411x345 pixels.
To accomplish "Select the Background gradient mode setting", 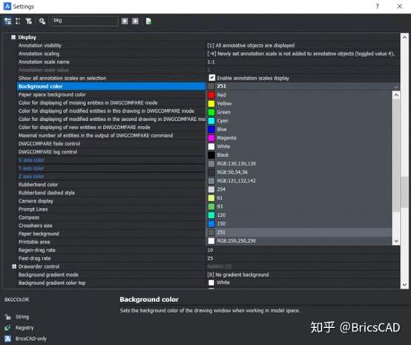I will (x=111, y=275).
